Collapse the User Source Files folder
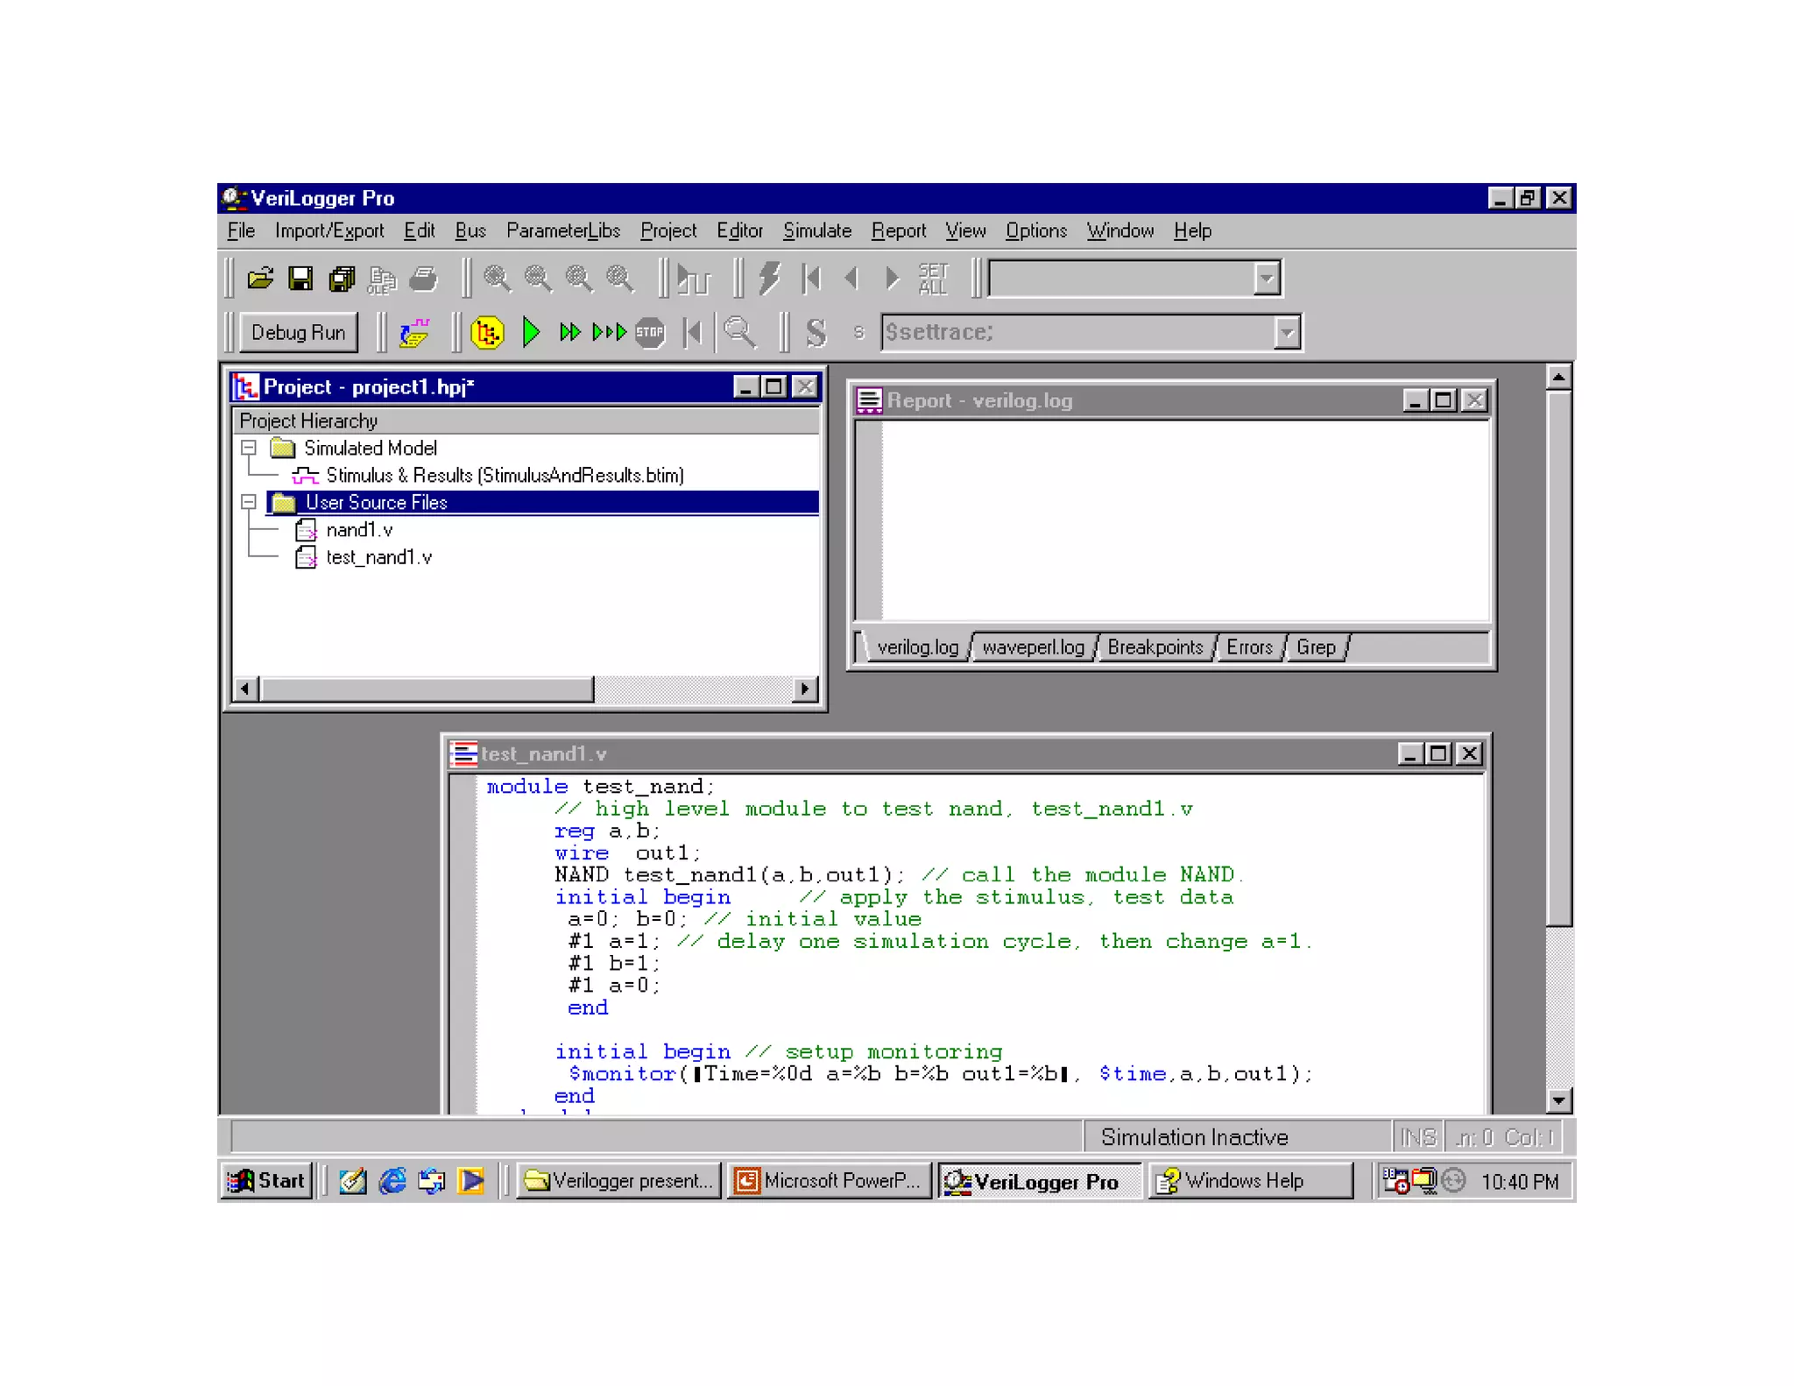1794x1386 pixels. (x=249, y=503)
